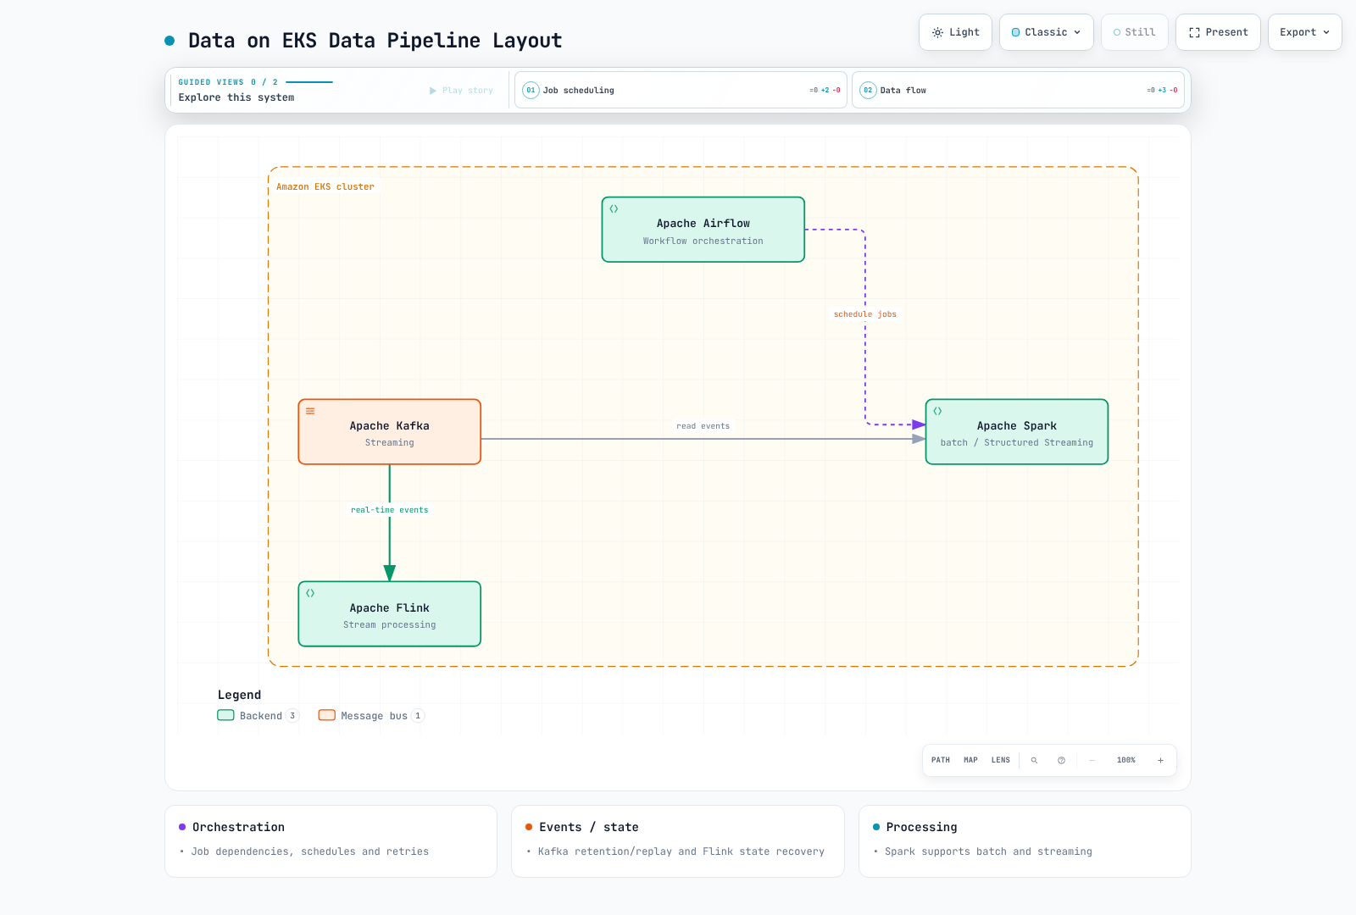
Task: Zoom in with the plus button
Action: coord(1160,761)
